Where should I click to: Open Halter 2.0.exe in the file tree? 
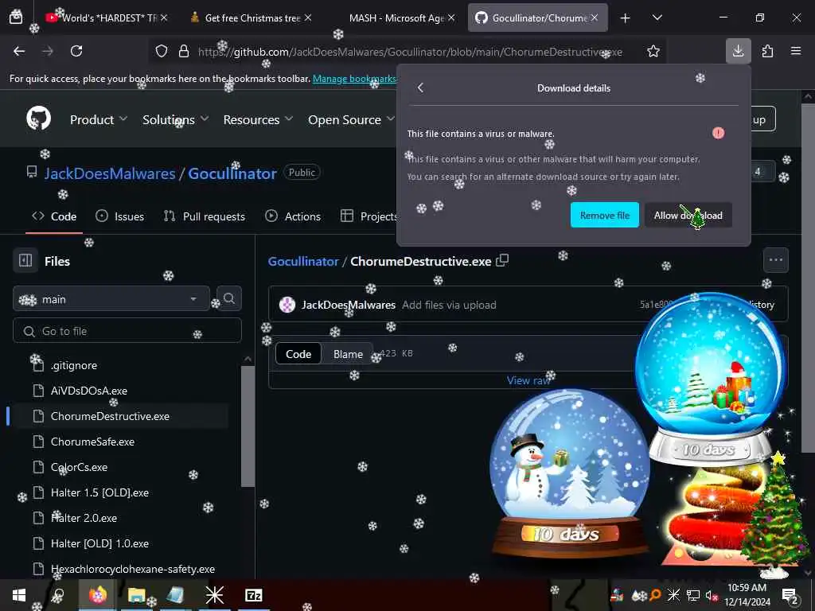click(x=84, y=518)
